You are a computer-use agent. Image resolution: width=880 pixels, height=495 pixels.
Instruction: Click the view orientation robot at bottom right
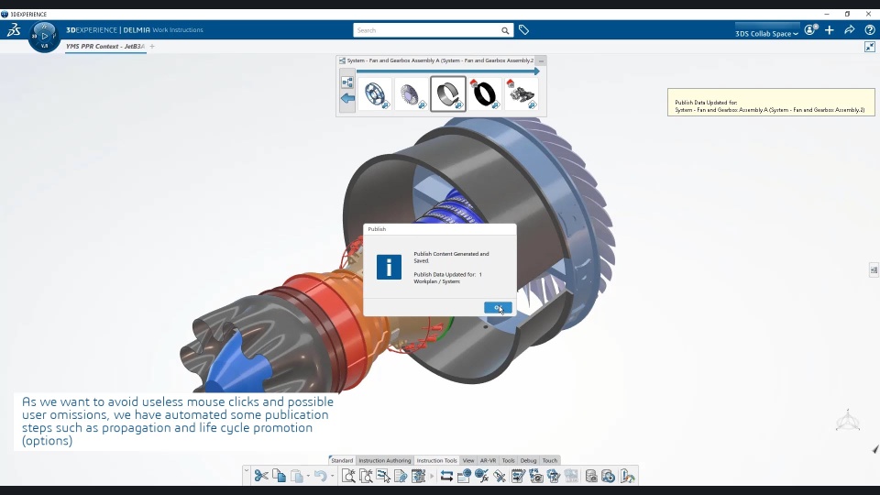coord(847,421)
